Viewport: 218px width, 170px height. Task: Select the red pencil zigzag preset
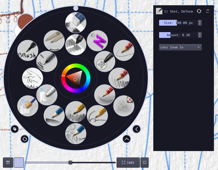click(119, 78)
